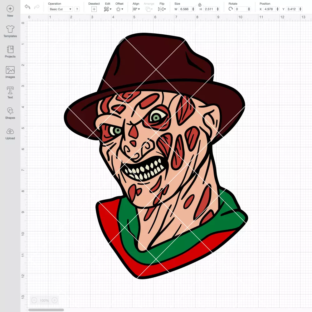Zoom out with the minus button

(x=34, y=300)
